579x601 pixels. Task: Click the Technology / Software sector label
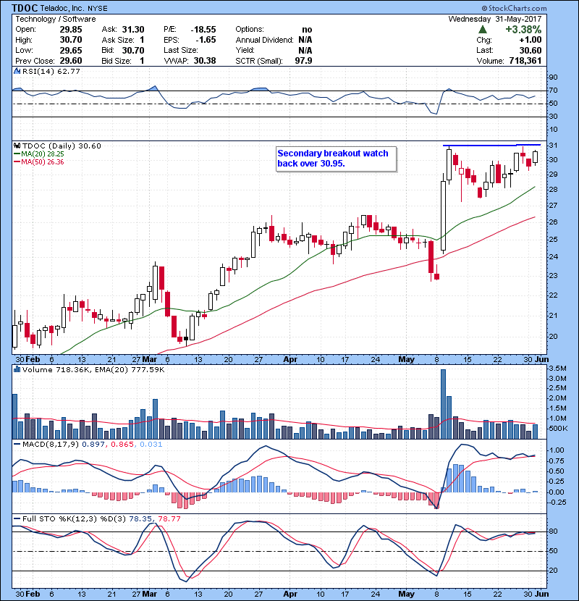click(56, 19)
